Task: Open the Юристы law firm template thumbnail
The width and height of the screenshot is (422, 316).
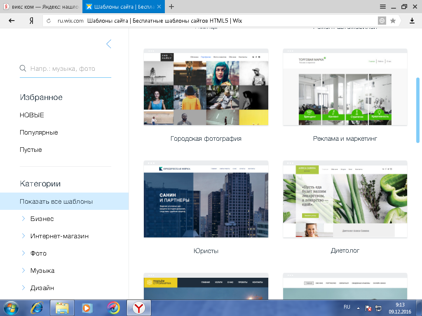Action: (206, 199)
